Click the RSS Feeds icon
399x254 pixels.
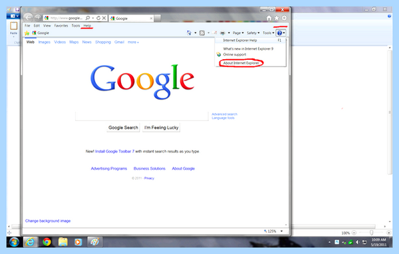[202, 33]
